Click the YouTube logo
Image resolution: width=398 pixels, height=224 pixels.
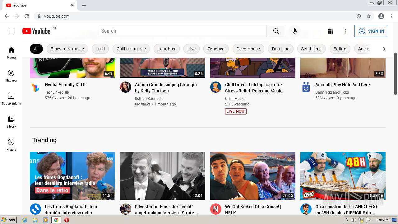coord(36,31)
